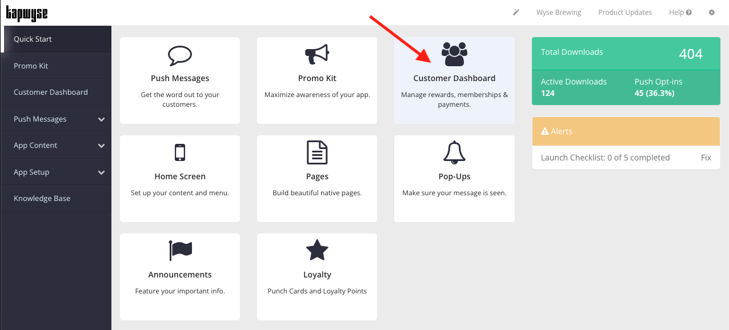729x330 pixels.
Task: Click the Pop-Ups bell icon
Action: pyautogui.click(x=454, y=153)
